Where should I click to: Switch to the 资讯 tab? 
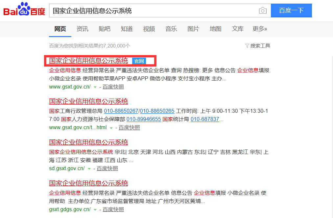pos(82,29)
